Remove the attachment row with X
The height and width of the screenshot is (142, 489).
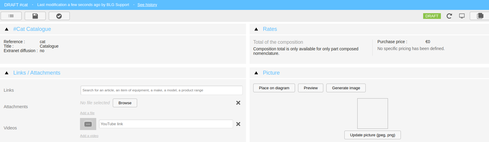[238, 103]
